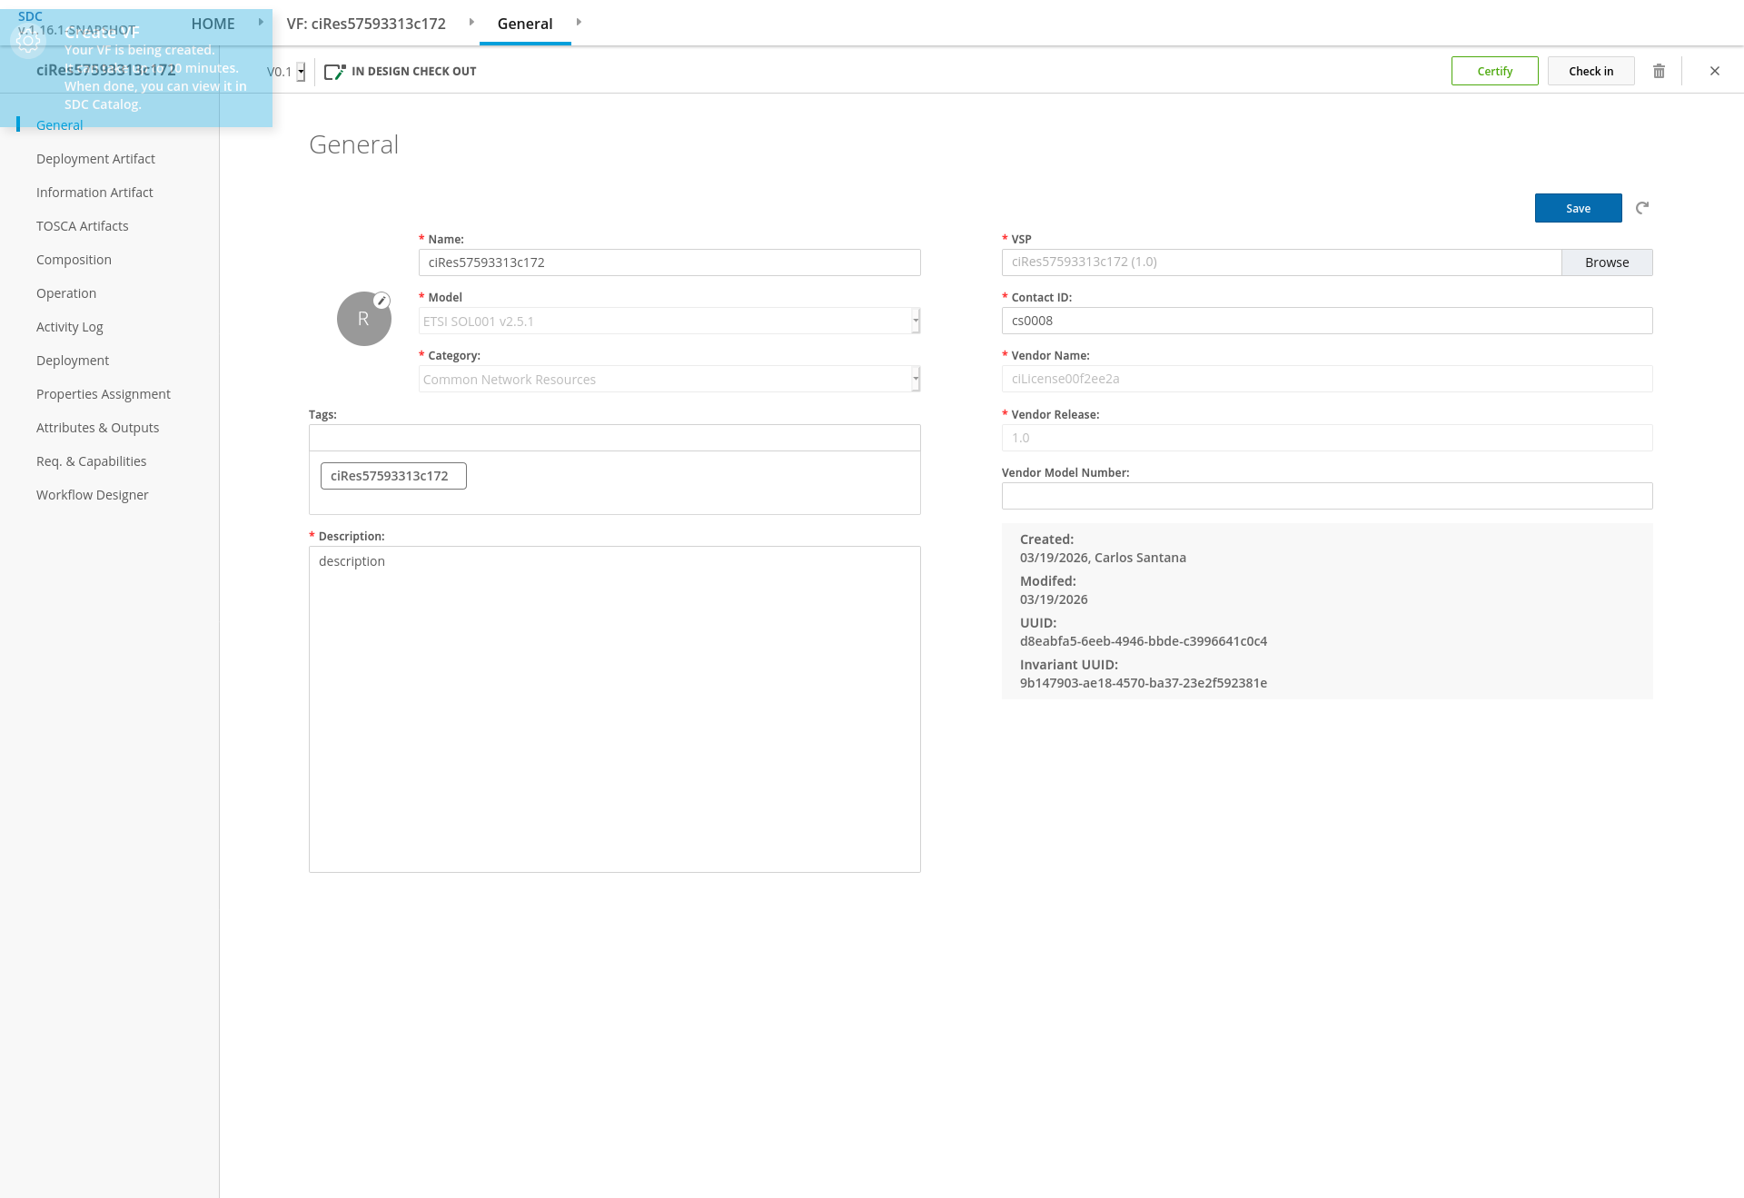The width and height of the screenshot is (1744, 1198).
Task: Select Workflow Designer in sidebar
Action: tap(92, 495)
